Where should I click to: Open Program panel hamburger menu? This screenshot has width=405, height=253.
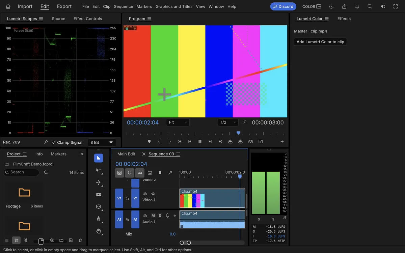click(x=149, y=19)
